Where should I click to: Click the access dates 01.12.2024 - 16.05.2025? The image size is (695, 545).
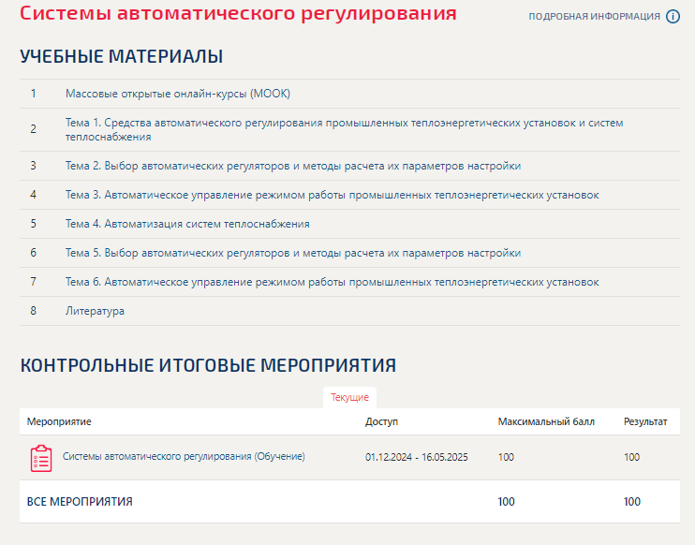coord(416,457)
